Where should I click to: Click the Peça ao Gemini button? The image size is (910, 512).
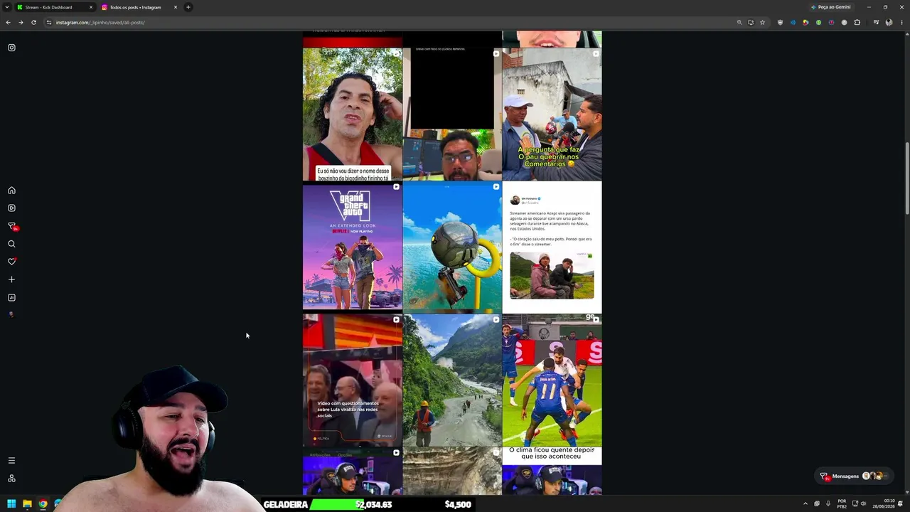tap(830, 7)
